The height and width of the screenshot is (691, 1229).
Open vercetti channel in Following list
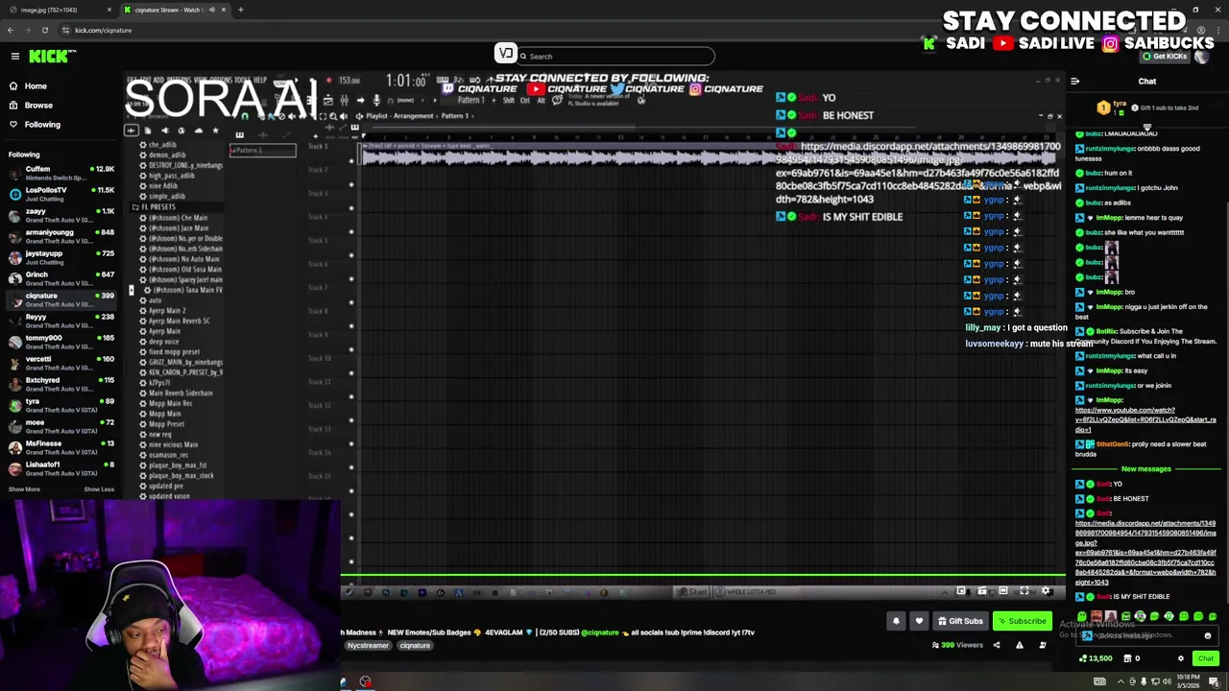pyautogui.click(x=60, y=363)
